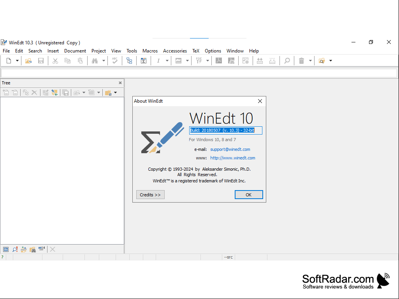Viewport: 399px width, 299px height.
Task: Click the Save floppy disk icon
Action: 41,61
